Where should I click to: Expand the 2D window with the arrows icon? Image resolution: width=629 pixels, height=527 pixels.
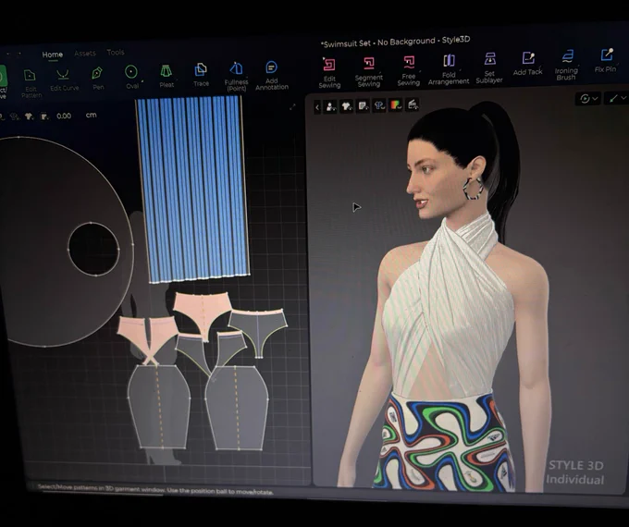tap(292, 106)
